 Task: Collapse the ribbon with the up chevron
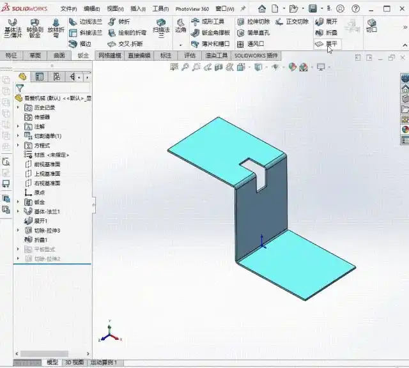[405, 45]
